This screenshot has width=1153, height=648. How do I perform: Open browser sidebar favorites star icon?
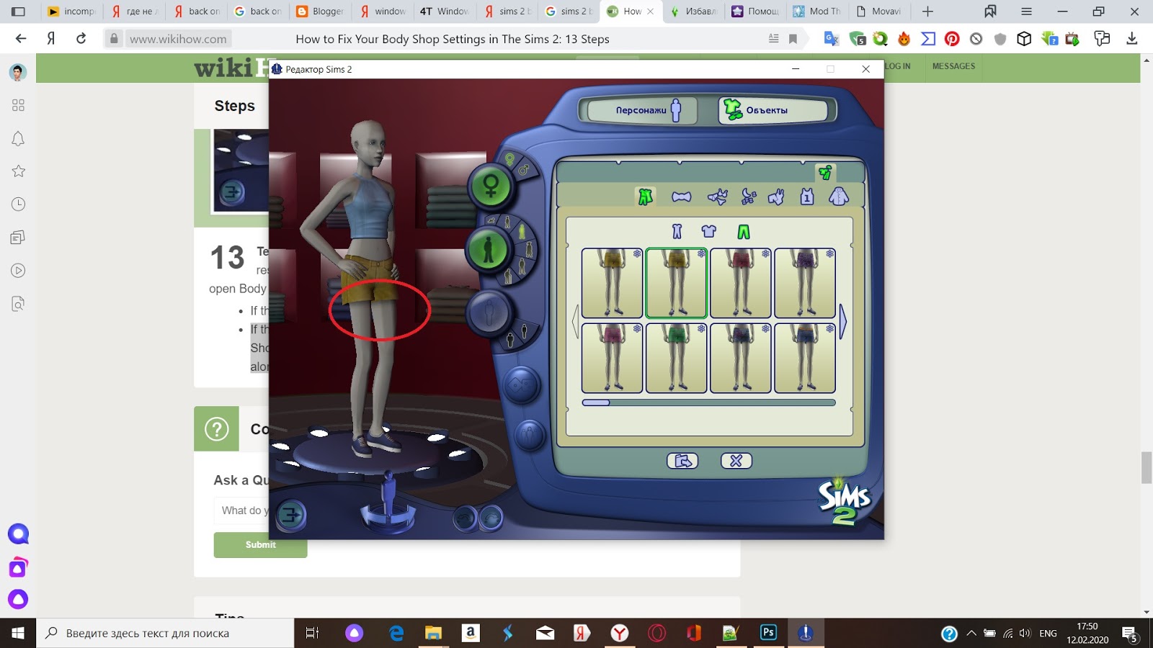(x=18, y=171)
